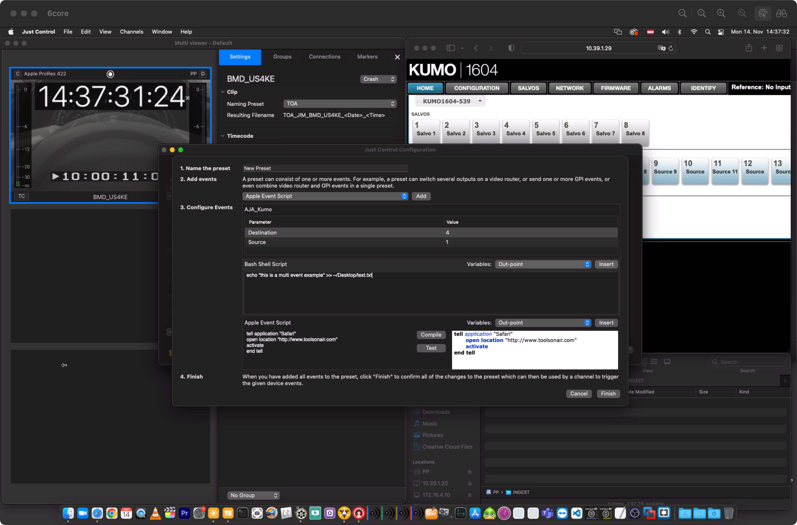Viewport: 797px width, 525px height.
Task: Click the binoculars icon in the 6core toolbar
Action: [781, 13]
